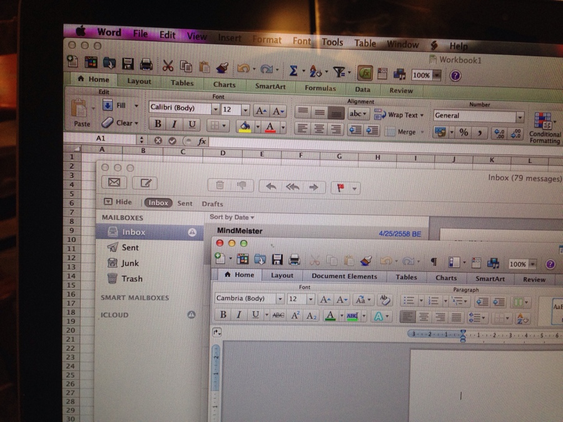
Task: Click the Filter funnel icon in Excel
Action: [339, 72]
